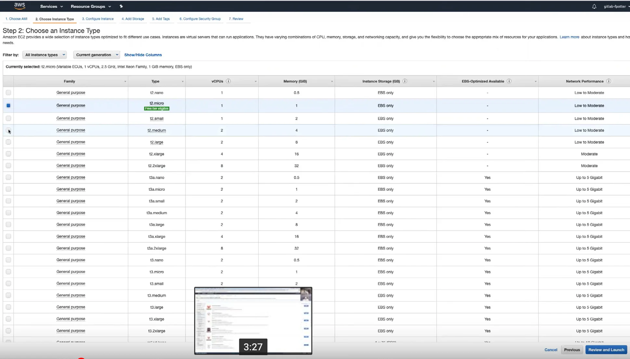Select the t2.large instance checkbox
The image size is (630, 359).
pyautogui.click(x=8, y=142)
